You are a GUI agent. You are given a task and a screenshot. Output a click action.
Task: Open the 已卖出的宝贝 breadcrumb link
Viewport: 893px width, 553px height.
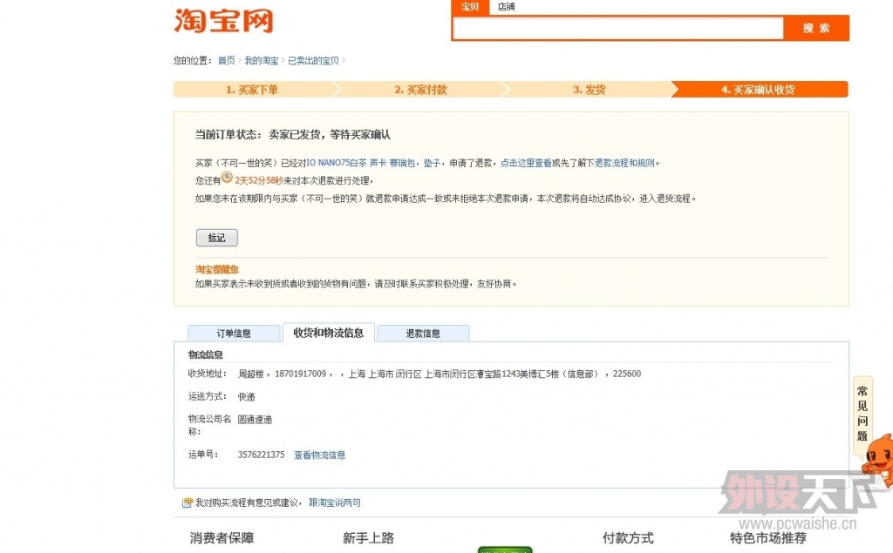point(313,60)
